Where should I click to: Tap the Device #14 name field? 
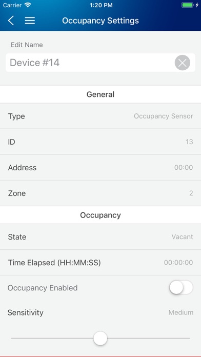click(100, 63)
